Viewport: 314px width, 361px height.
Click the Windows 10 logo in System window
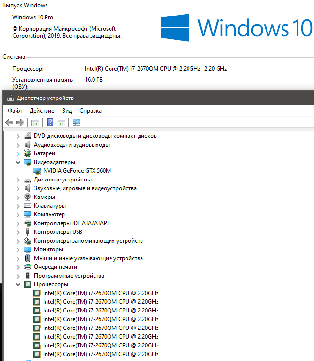236,28
